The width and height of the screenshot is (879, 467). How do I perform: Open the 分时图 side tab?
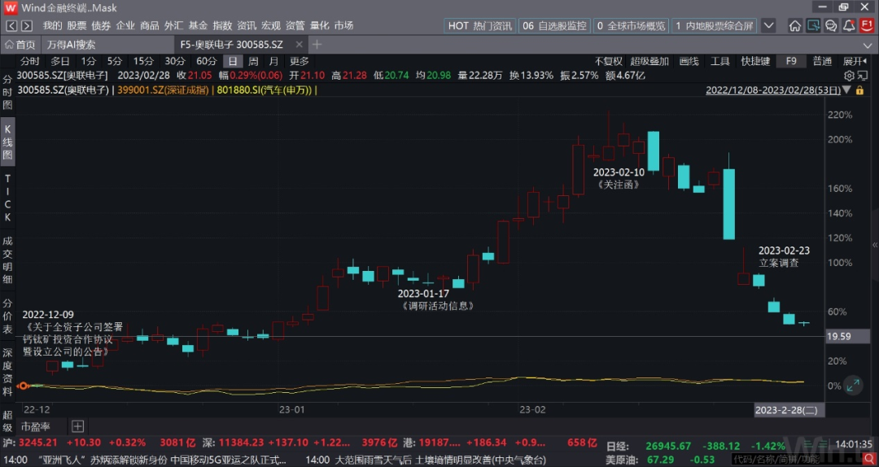(8, 92)
